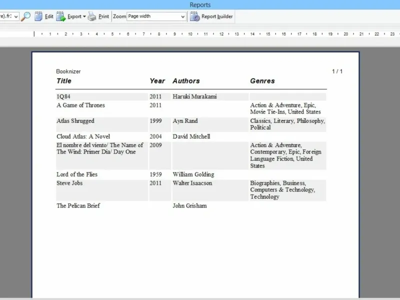Click the Export text label
The image size is (400, 300).
tap(74, 16)
